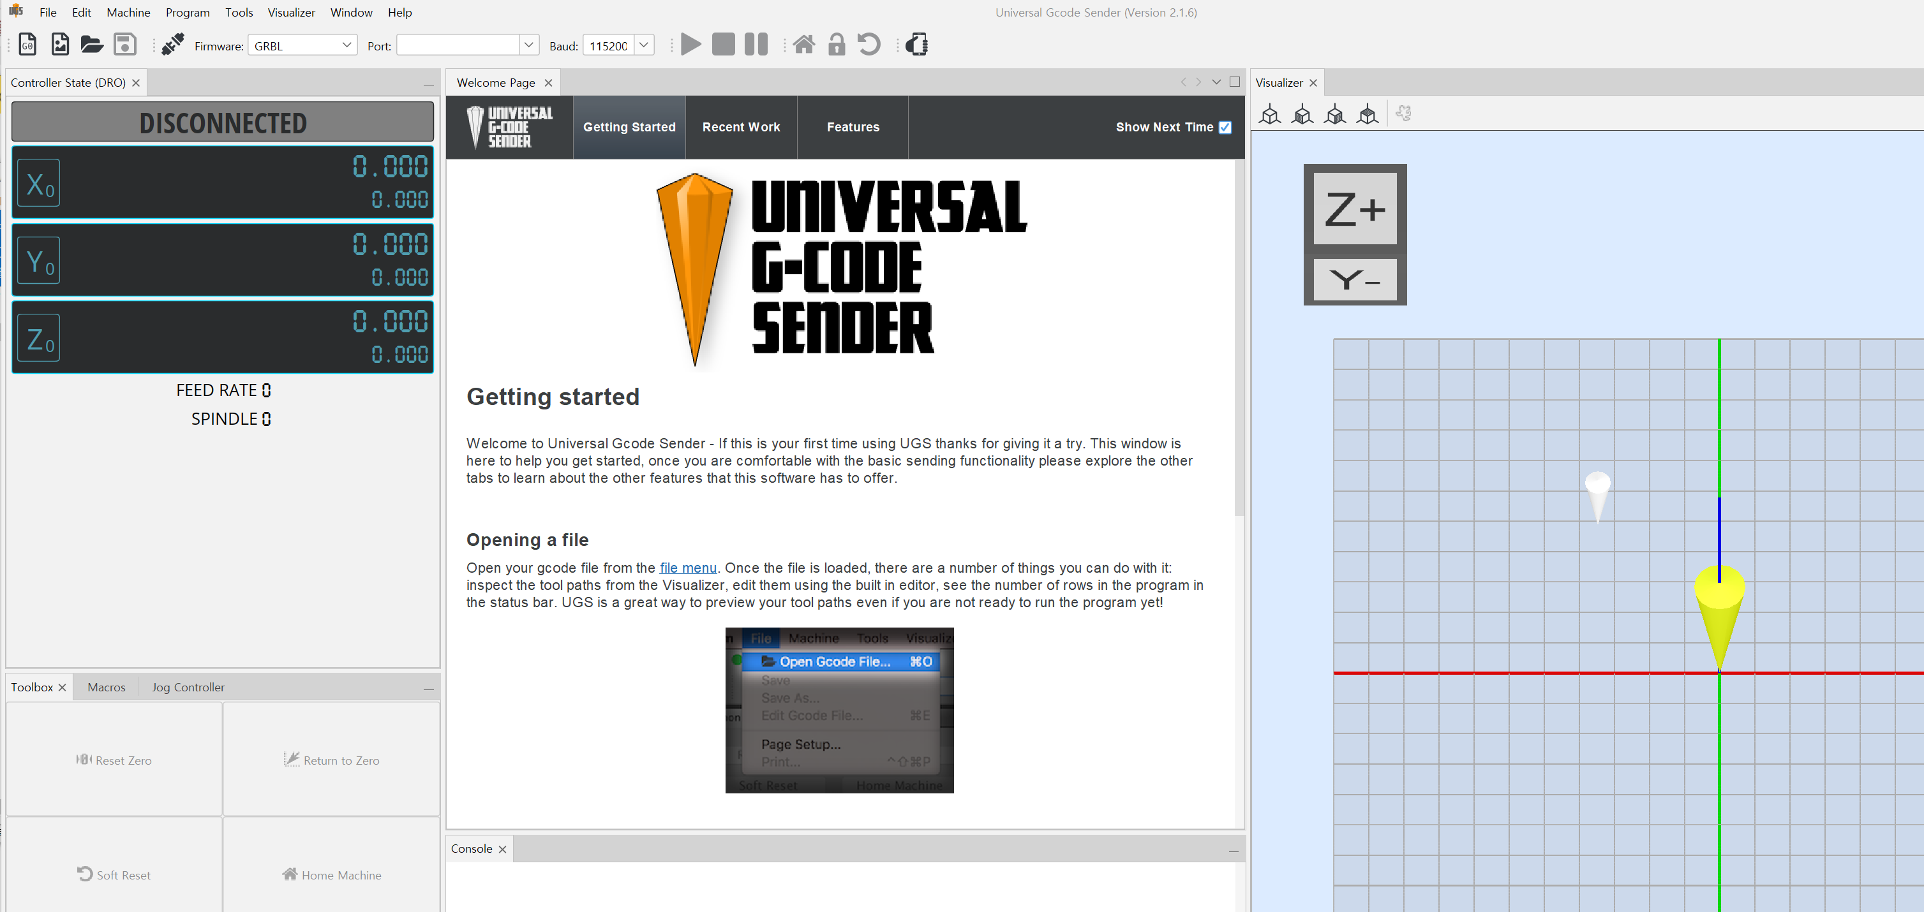
Task: Open the Baud rate dropdown arrow
Action: [643, 45]
